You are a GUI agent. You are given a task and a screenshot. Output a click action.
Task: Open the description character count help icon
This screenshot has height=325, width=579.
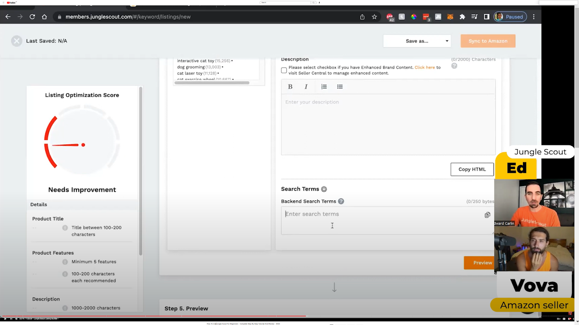pos(454,66)
